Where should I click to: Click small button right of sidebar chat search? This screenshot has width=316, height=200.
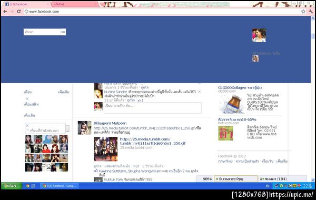click(x=68, y=128)
